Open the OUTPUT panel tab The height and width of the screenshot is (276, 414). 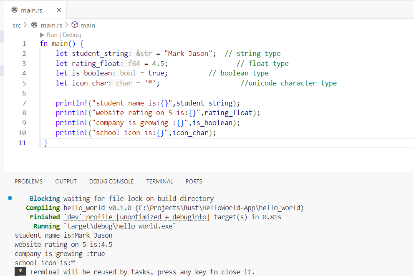click(x=66, y=181)
